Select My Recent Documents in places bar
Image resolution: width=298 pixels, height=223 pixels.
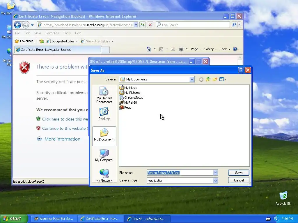[104, 95]
